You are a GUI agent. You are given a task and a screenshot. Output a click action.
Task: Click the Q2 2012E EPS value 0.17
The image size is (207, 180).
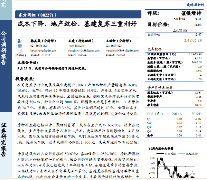pos(199,123)
